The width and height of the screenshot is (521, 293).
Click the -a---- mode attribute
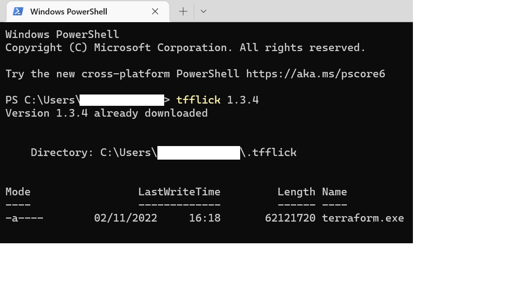pos(24,218)
